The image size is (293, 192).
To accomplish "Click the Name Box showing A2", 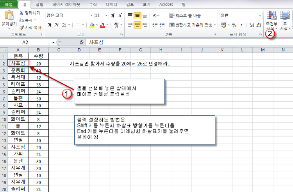I will [x=25, y=42].
